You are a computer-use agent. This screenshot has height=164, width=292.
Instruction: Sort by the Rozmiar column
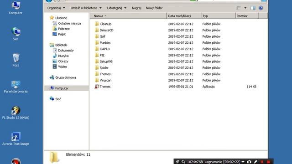(x=247, y=16)
